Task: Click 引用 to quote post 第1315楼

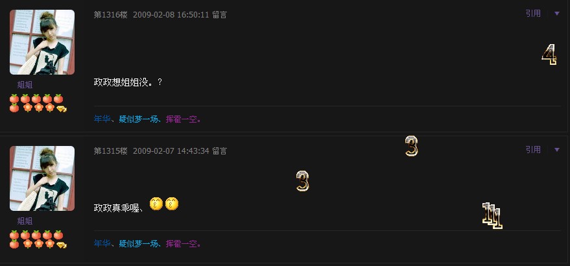Action: point(533,150)
